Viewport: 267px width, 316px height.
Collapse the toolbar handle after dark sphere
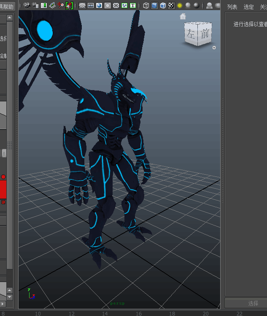(x=203, y=5)
